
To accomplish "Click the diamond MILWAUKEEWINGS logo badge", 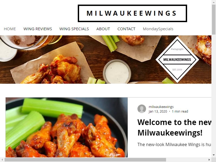I will (x=177, y=59).
